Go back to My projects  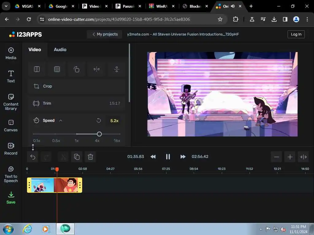(x=105, y=34)
